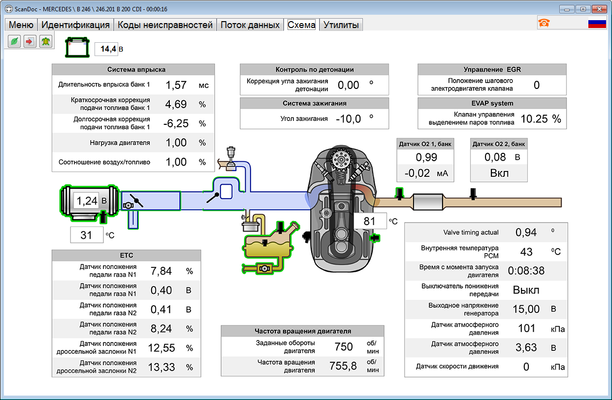
Task: Open the Утилиты tab
Action: coord(341,25)
